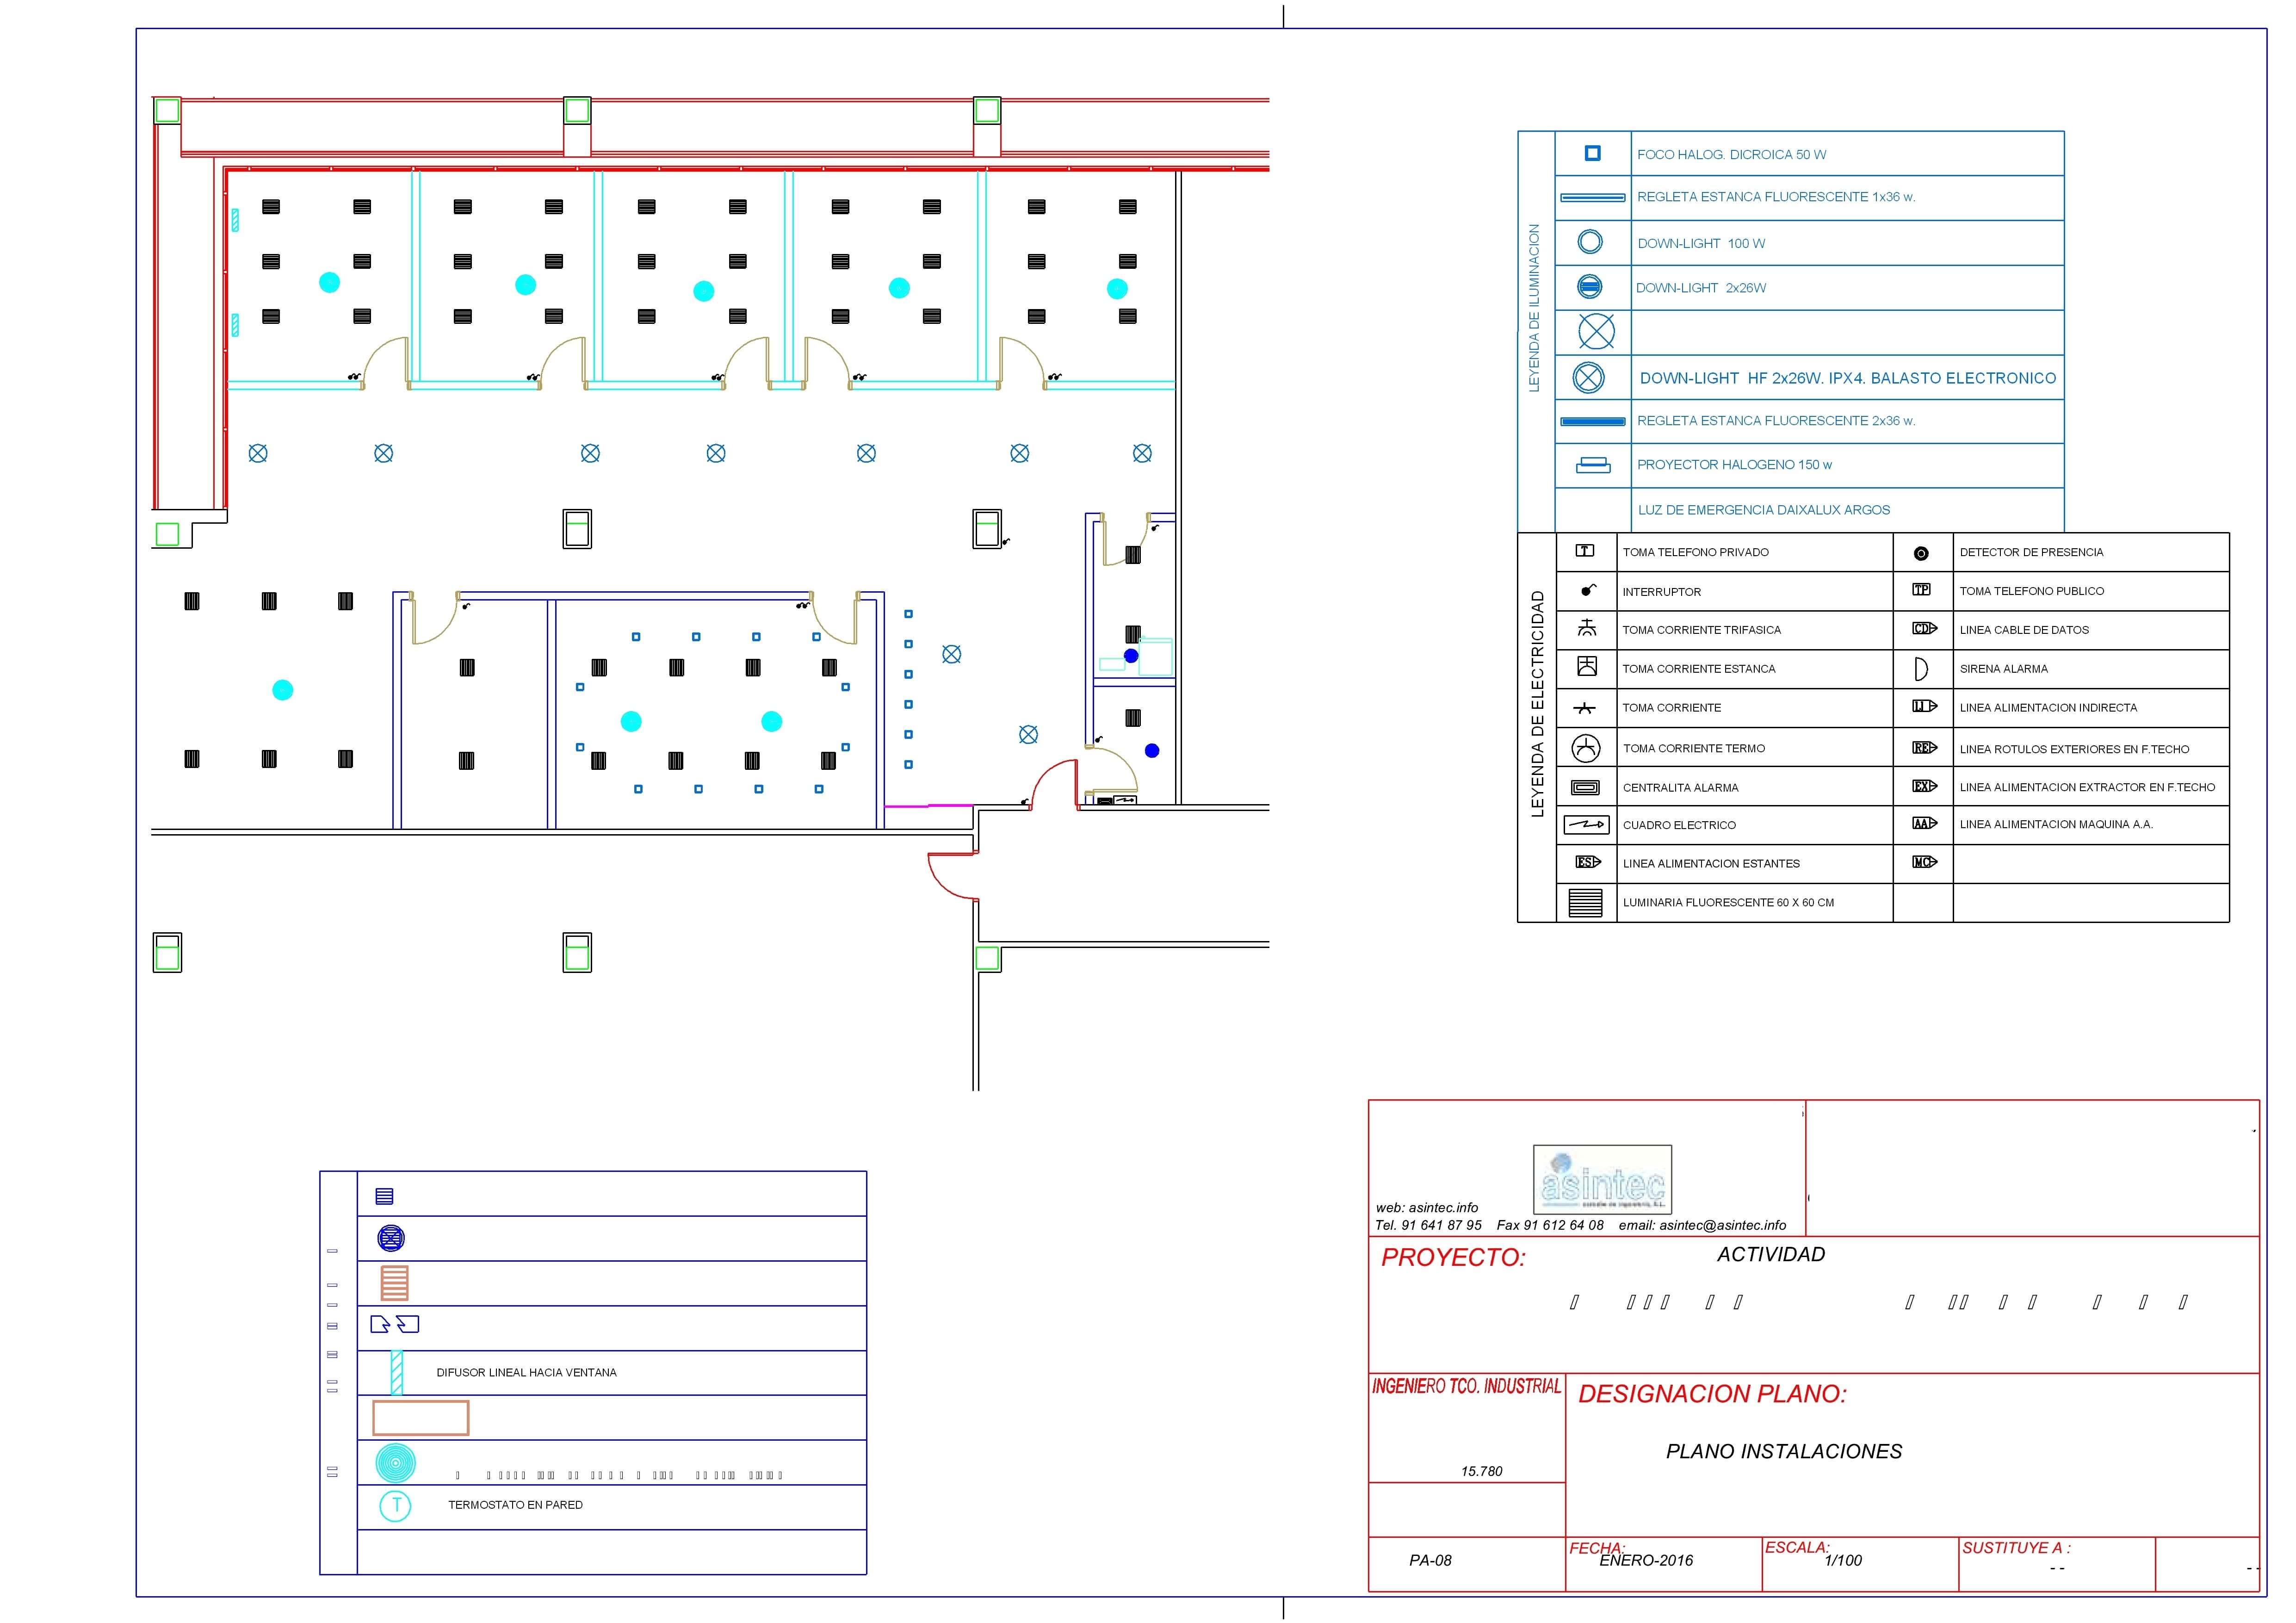Select the LUZ DE EMERGENCIA DAIXALUX ARGOS label
The width and height of the screenshot is (2296, 1623).
[x=1764, y=510]
